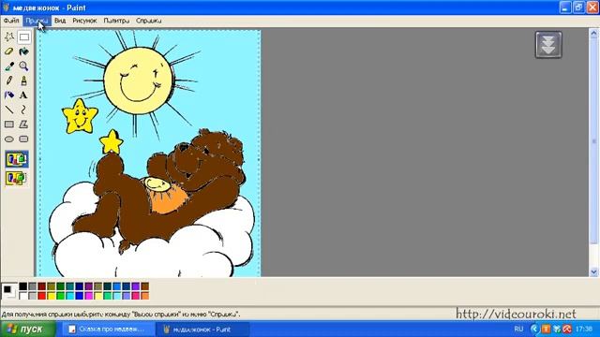Pick the bright red palette color

pyautogui.click(x=41, y=296)
